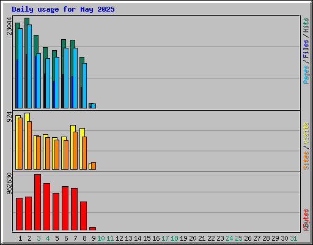Viewport: 313px width, 245px height.
Task: Choose the orange Sites bar for day 2
Action: click(29, 145)
